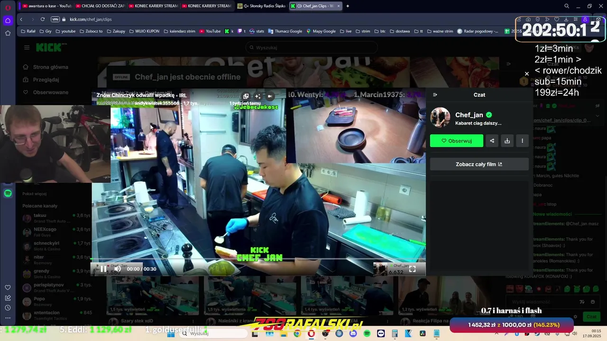Open a new browser tab

click(x=348, y=6)
